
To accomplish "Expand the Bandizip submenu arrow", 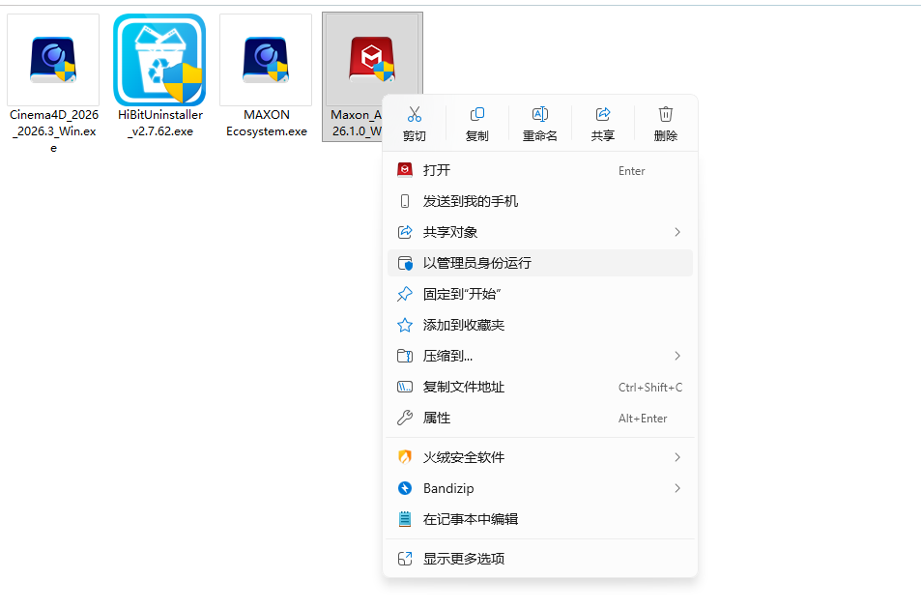I will 677,488.
